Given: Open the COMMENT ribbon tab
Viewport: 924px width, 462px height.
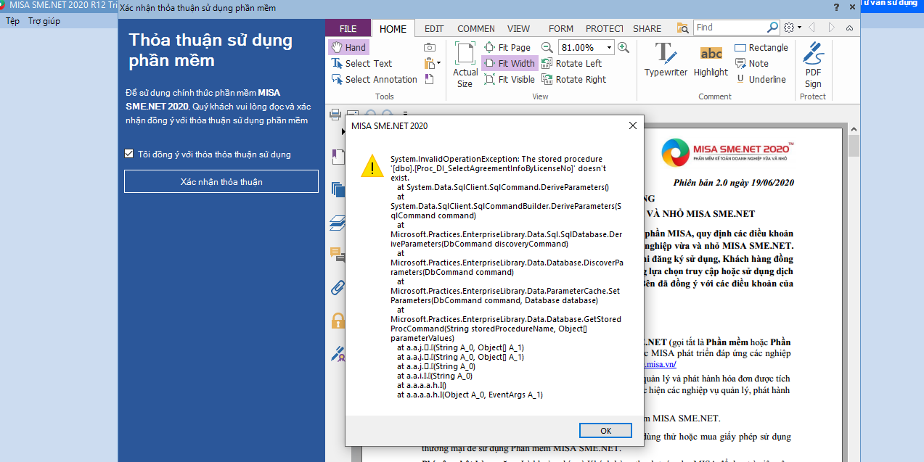Looking at the screenshot, I should pos(476,29).
